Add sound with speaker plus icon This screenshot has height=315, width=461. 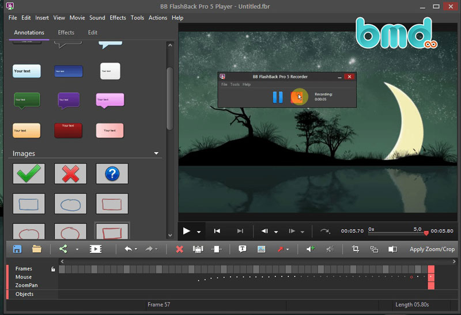click(311, 249)
